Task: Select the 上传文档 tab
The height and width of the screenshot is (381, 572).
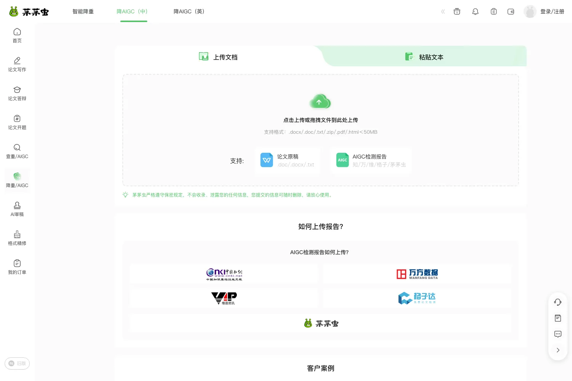Action: coord(218,57)
